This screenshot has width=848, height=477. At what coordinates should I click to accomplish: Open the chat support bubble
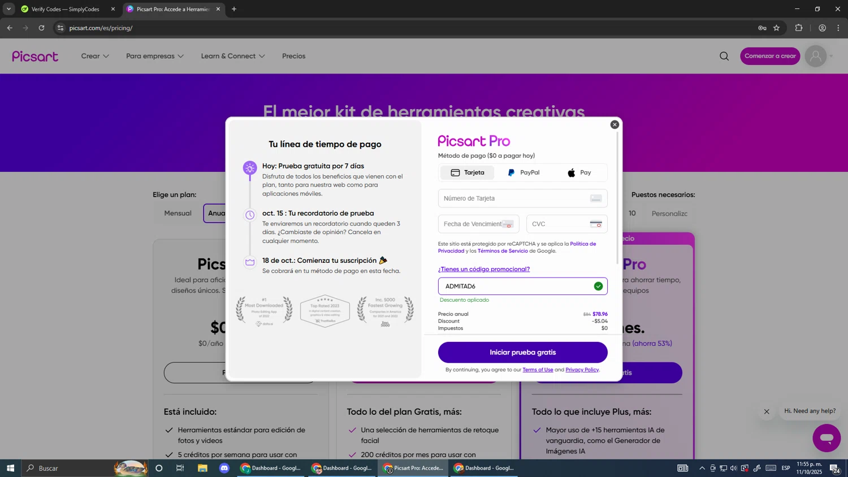[827, 438]
